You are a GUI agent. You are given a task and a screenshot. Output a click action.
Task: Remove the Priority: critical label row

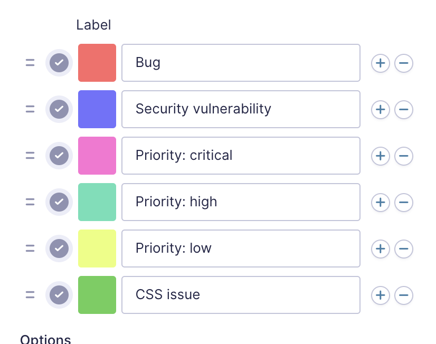[404, 156]
